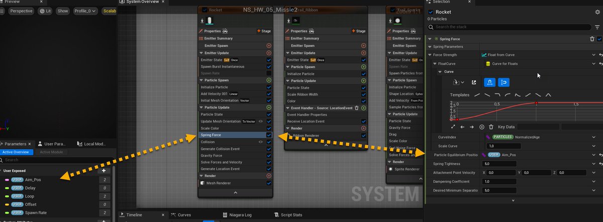
Task: Open the Profile_0 viewport dropdown
Action: coord(85,11)
